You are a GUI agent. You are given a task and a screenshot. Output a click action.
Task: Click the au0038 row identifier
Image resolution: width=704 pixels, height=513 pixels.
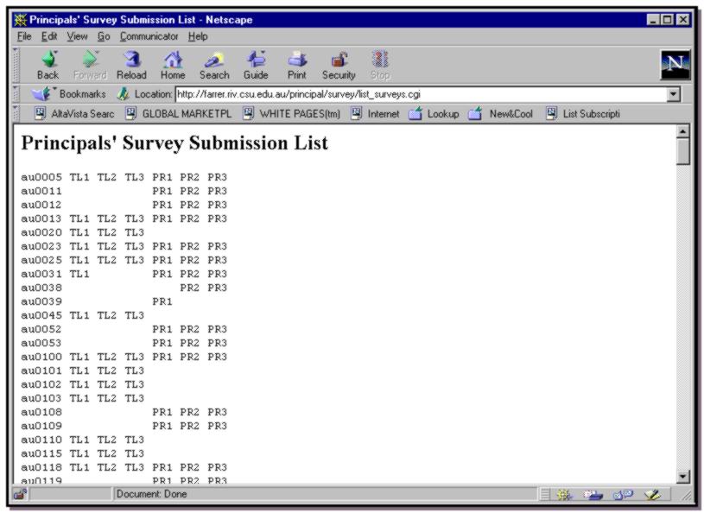[41, 288]
